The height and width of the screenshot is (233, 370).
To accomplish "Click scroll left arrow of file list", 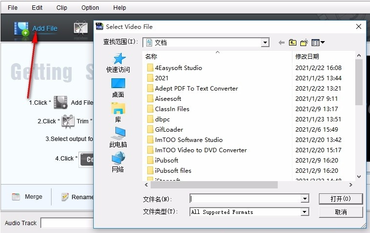I will [x=146, y=185].
